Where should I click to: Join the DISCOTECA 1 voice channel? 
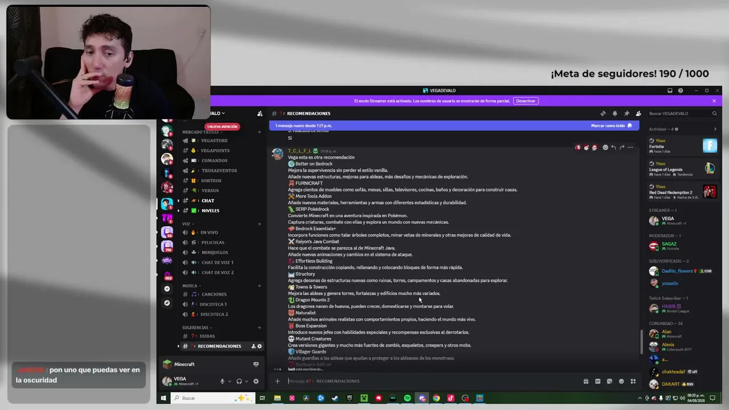click(220, 304)
